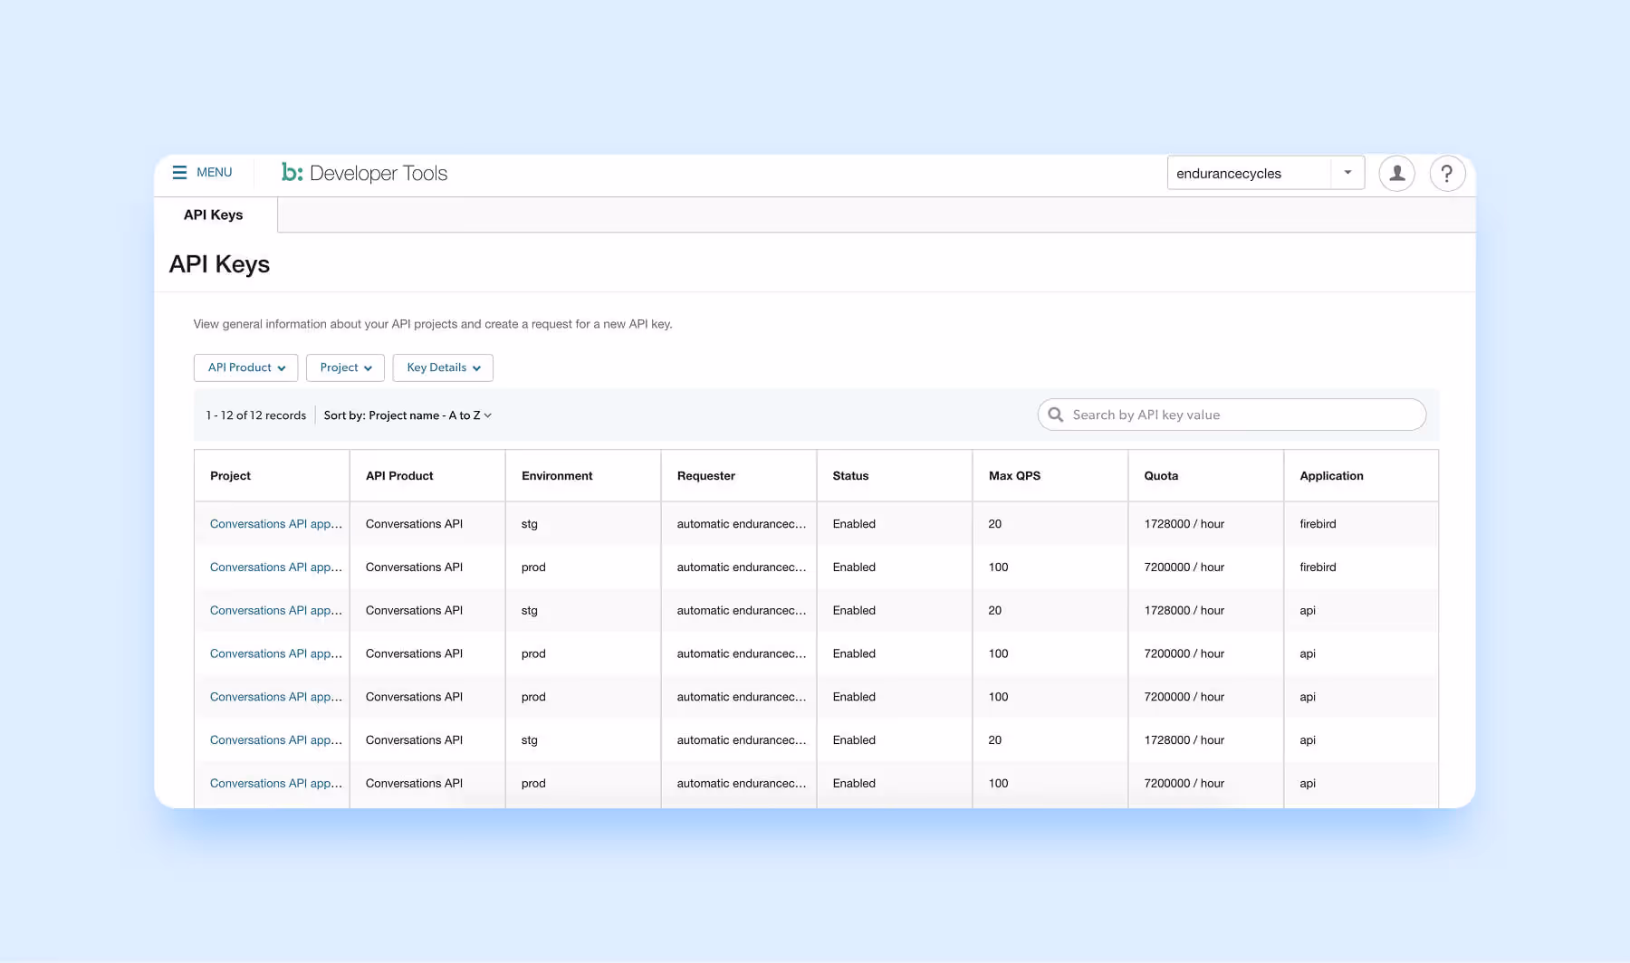Select the Status column header
Screen dimensions: 1630x963
pyautogui.click(x=851, y=475)
